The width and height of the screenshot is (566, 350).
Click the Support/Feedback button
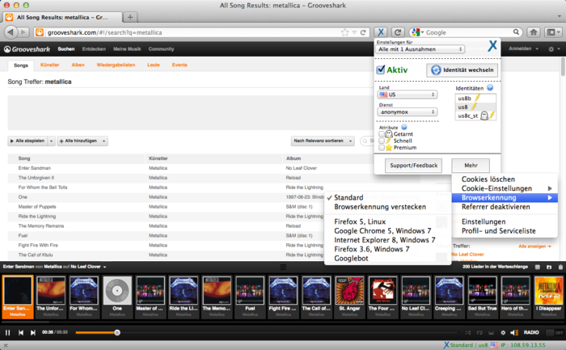414,166
